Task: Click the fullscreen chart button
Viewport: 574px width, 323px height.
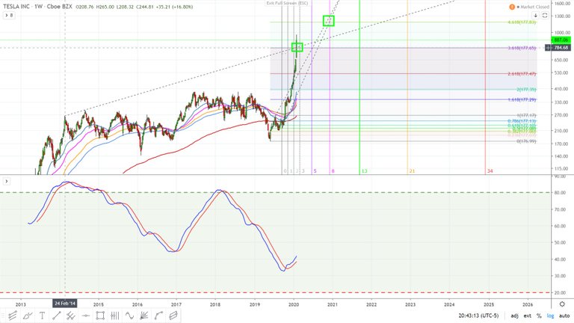Action: pyautogui.click(x=545, y=16)
